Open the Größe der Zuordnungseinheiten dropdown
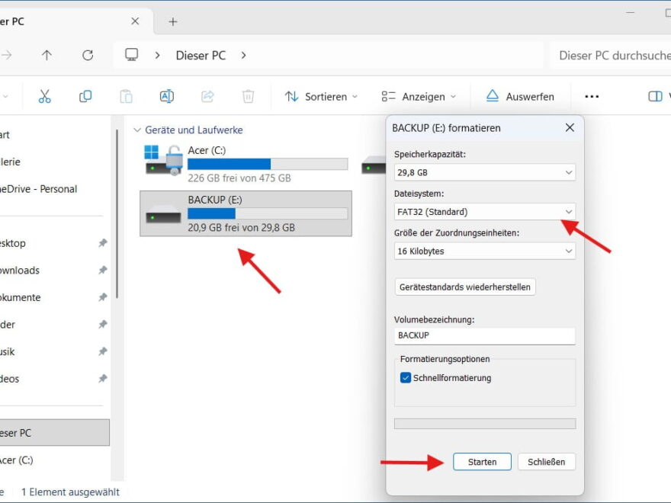Screen dimensions: 671x503 click(x=484, y=251)
